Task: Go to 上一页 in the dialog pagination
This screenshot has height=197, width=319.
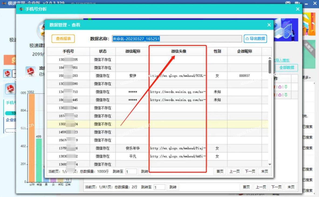Action: 235,171
